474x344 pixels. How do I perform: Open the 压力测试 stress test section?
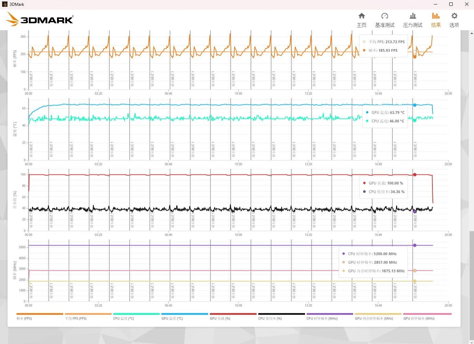pyautogui.click(x=413, y=20)
